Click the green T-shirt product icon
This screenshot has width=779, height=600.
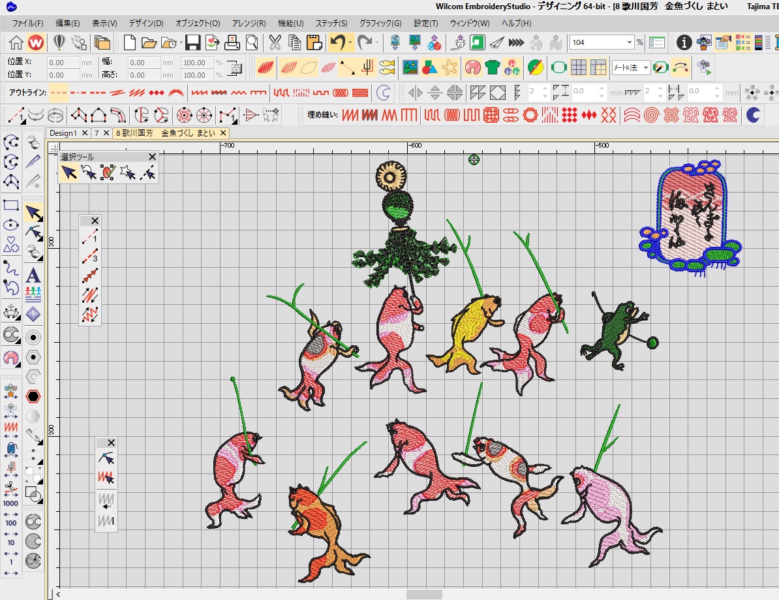pos(493,67)
